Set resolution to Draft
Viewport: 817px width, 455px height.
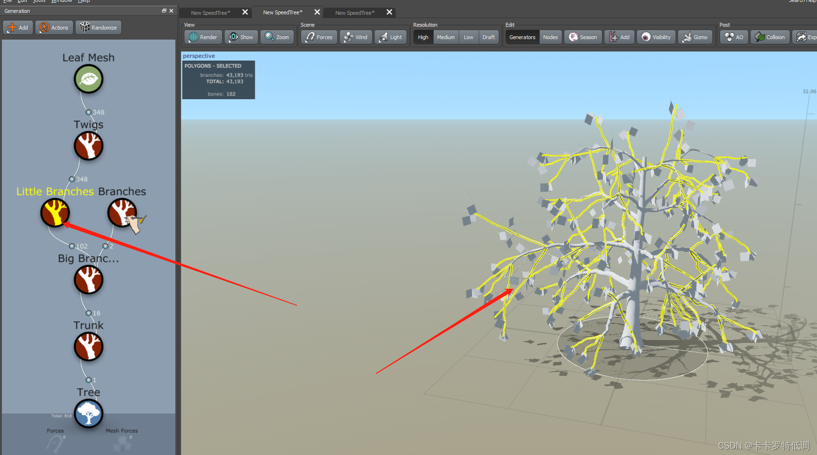tap(489, 37)
